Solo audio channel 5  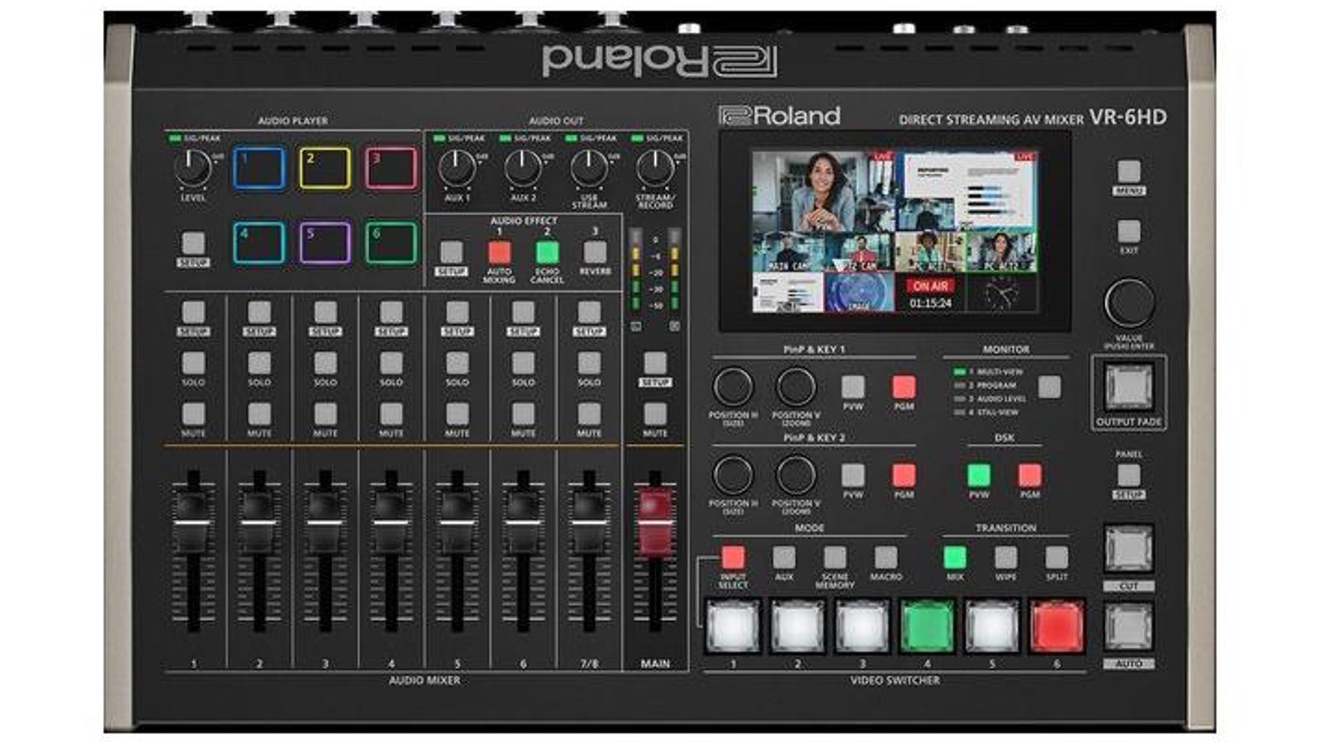point(457,363)
